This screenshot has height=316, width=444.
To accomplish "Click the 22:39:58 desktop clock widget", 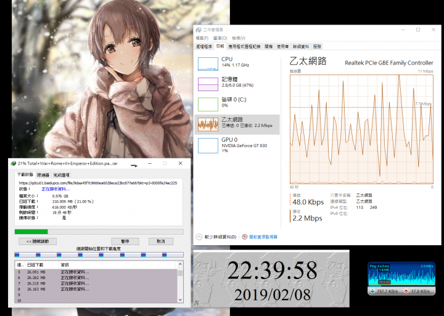I will pyautogui.click(x=272, y=270).
